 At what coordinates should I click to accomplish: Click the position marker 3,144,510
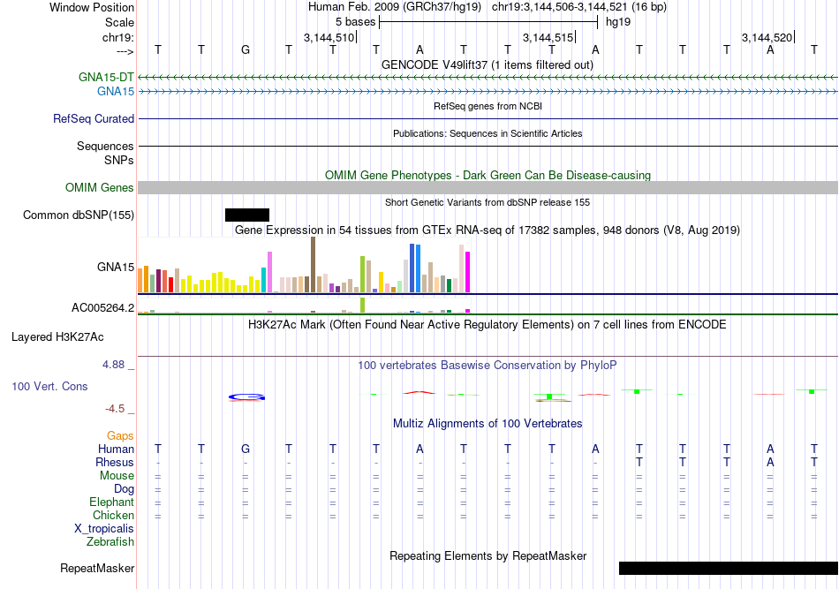pyautogui.click(x=329, y=37)
